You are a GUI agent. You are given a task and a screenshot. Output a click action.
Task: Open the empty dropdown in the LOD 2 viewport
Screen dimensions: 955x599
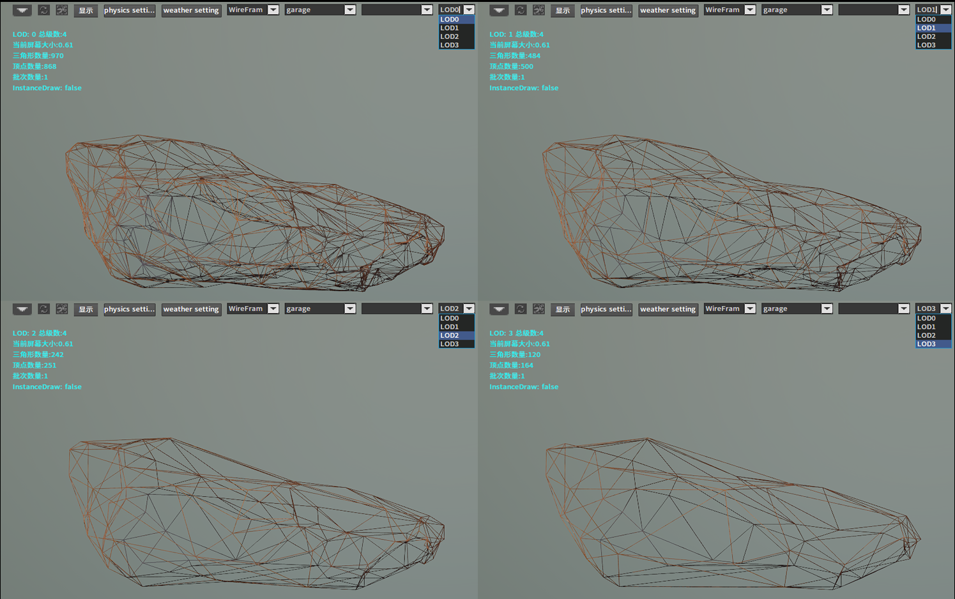(x=397, y=309)
